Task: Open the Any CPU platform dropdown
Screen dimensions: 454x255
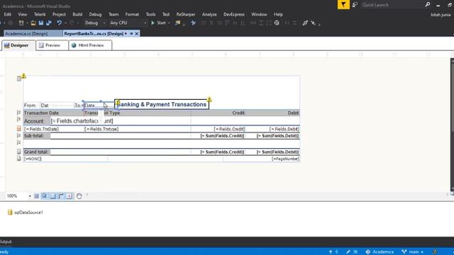Action: click(128, 23)
